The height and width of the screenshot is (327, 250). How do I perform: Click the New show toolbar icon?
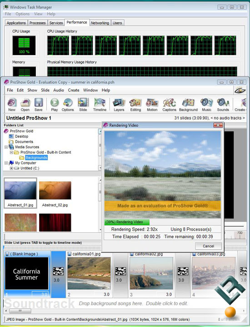point(12,105)
